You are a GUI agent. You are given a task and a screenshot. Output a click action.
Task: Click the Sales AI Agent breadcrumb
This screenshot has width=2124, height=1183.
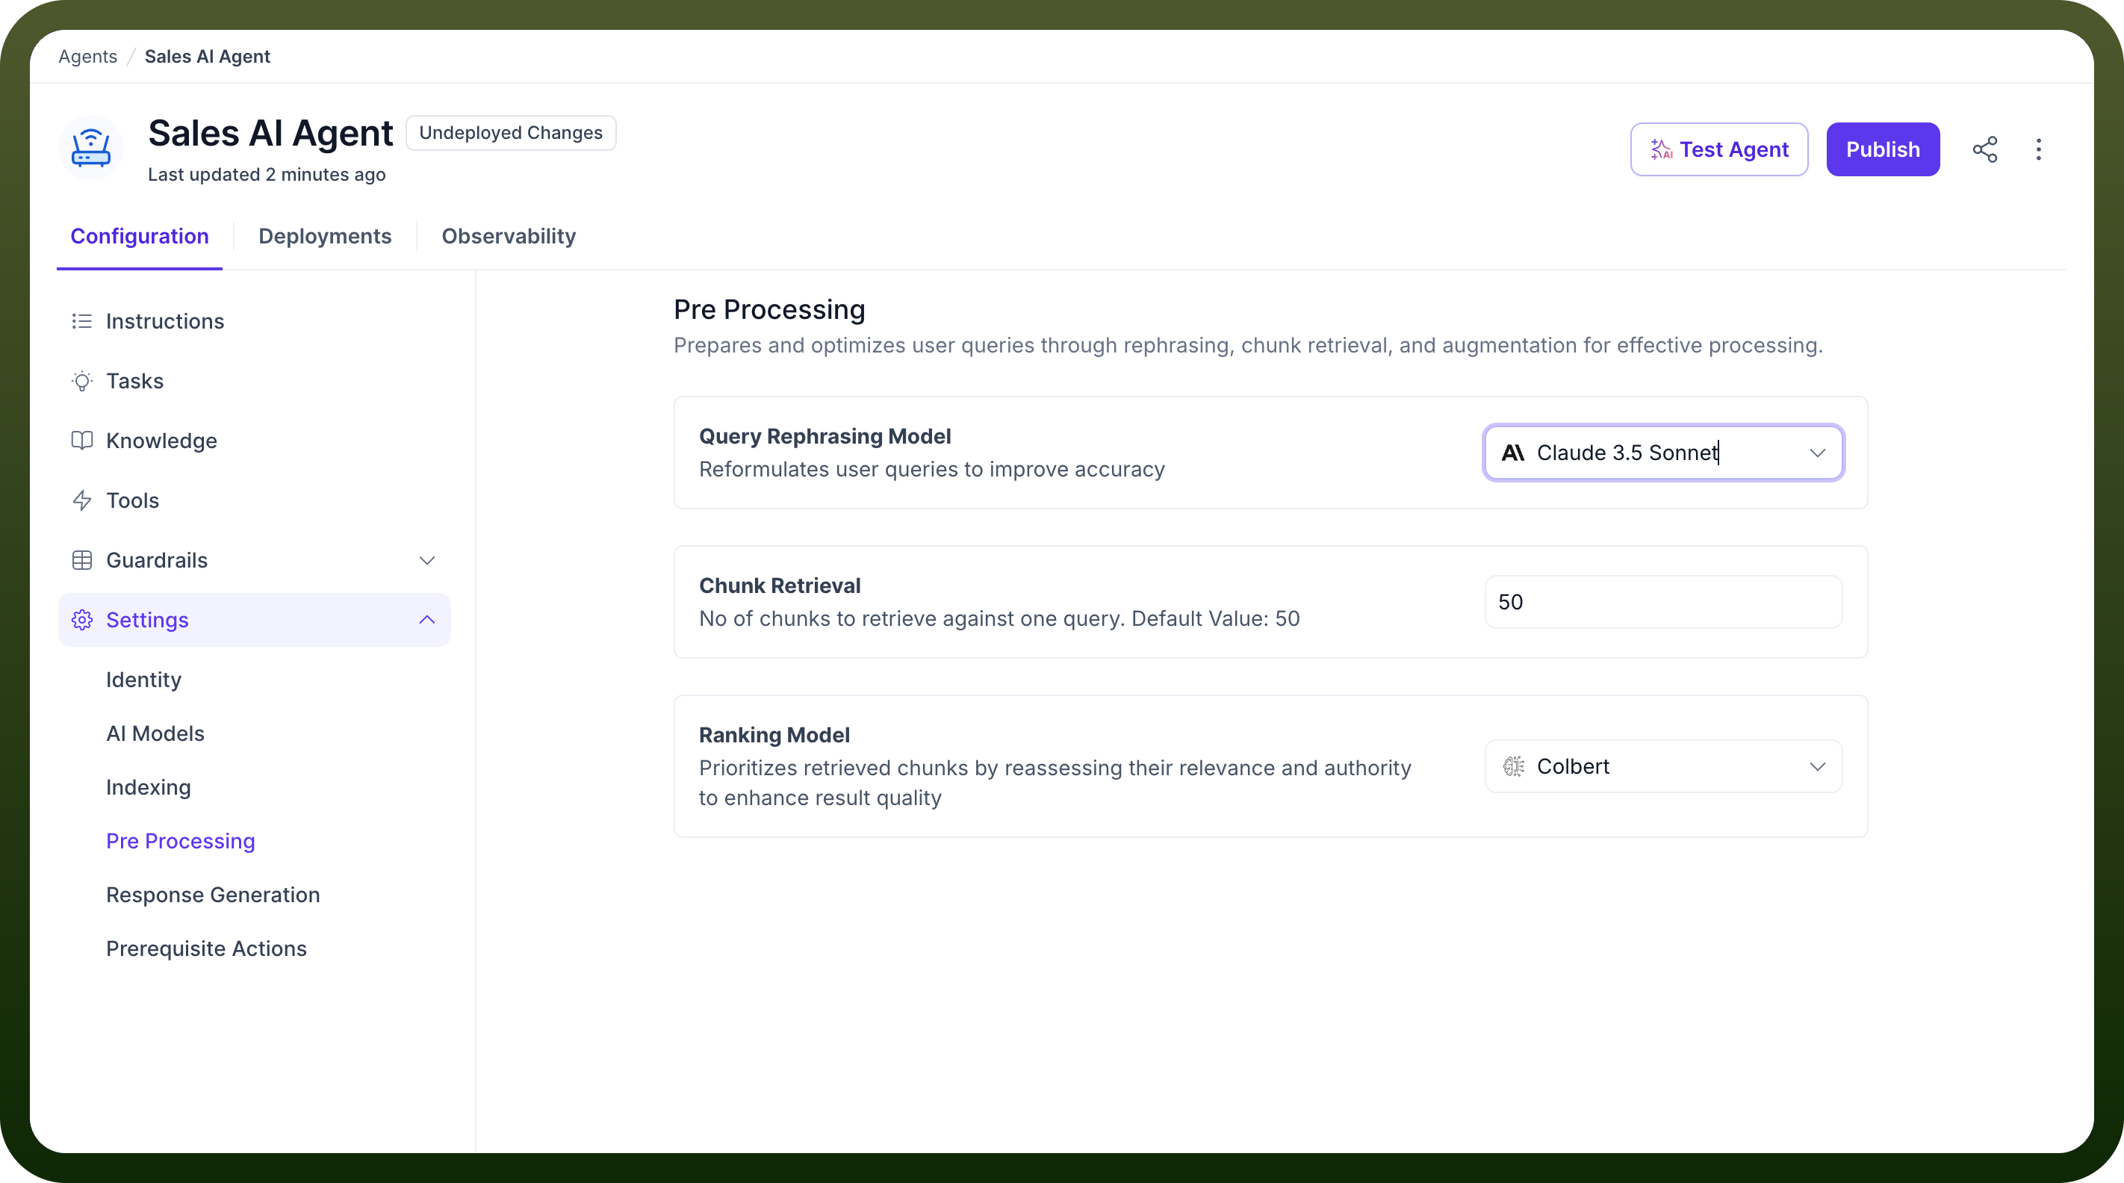tap(207, 56)
